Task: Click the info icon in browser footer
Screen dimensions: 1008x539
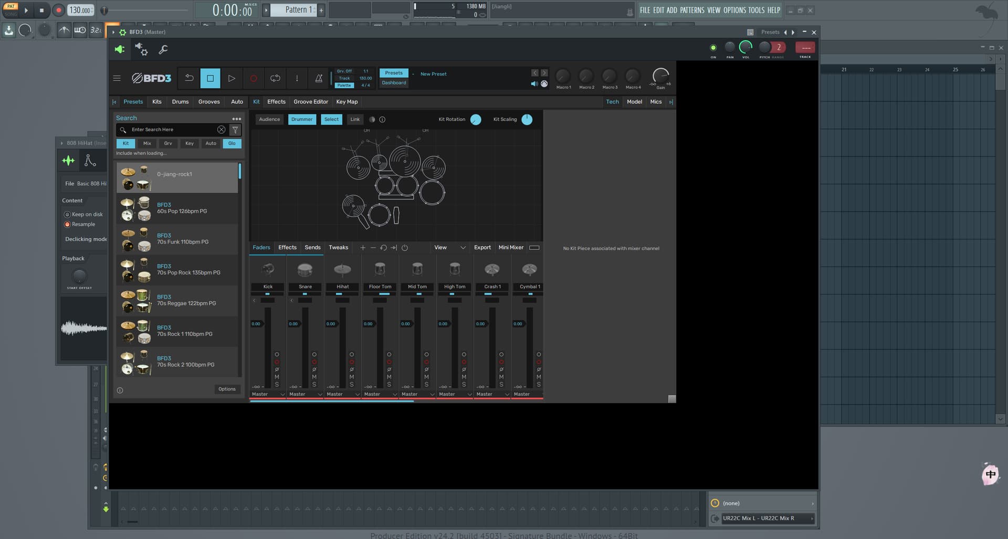Action: (120, 390)
